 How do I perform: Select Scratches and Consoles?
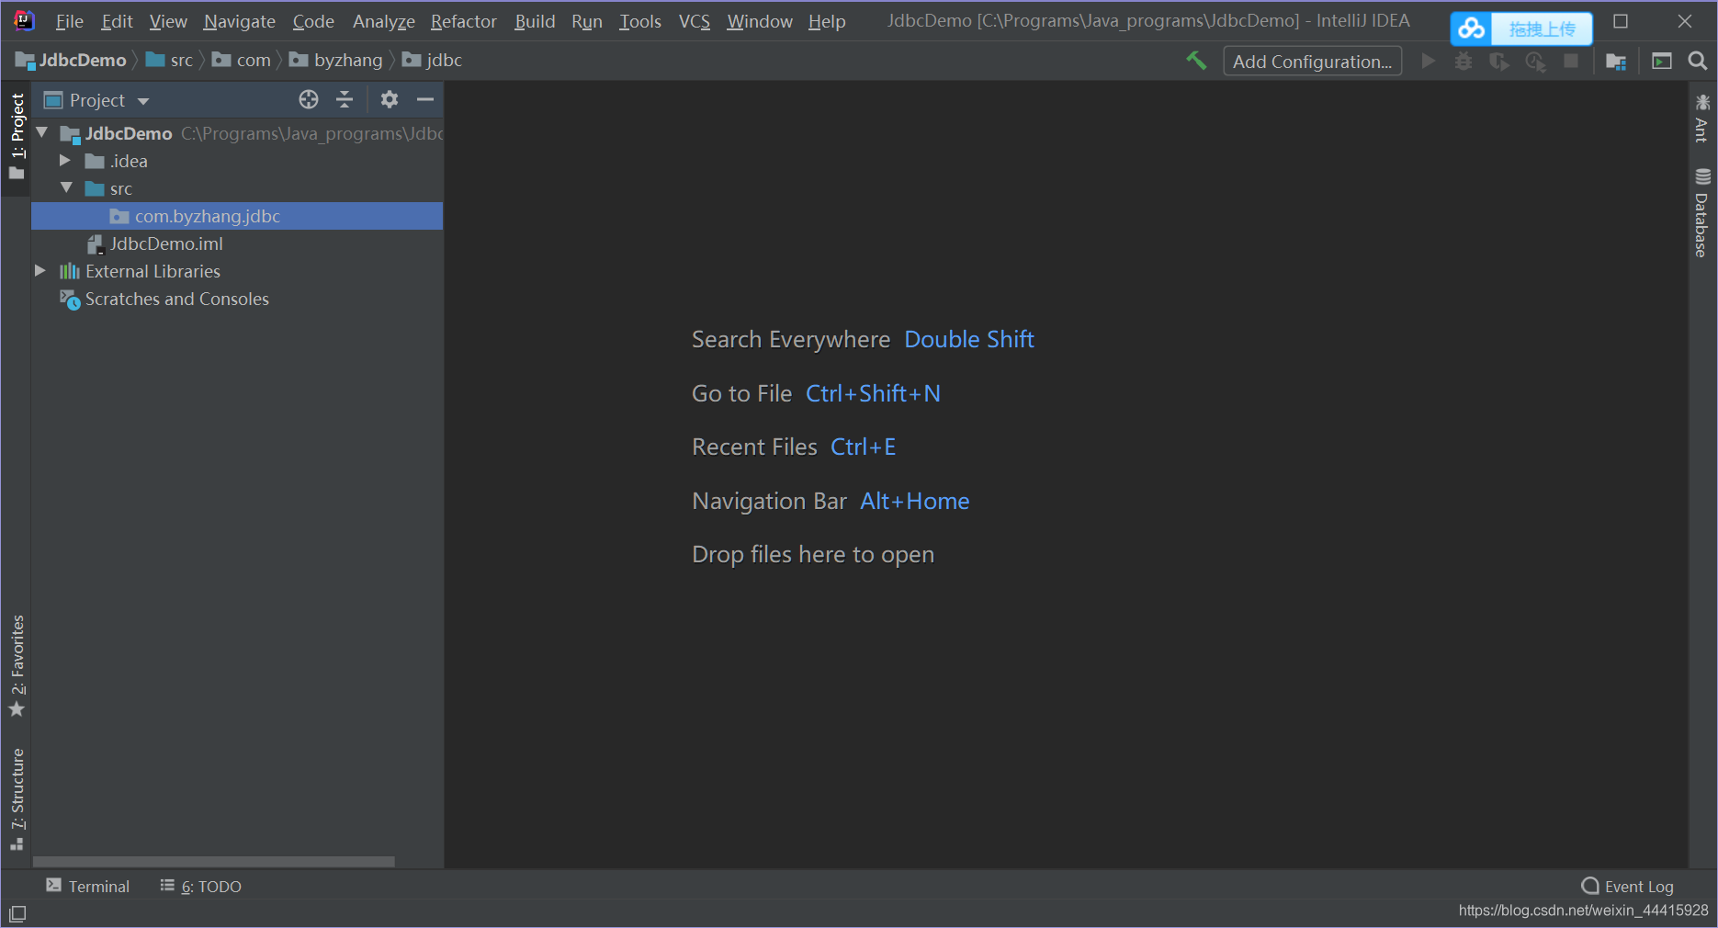coord(237,299)
